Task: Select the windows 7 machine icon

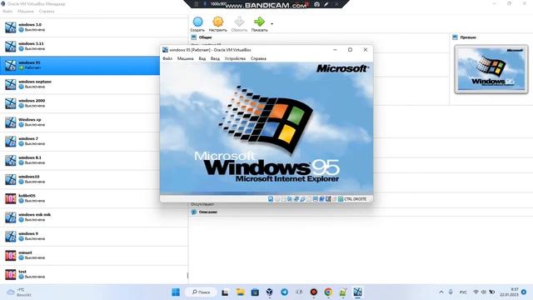Action: click(11, 142)
